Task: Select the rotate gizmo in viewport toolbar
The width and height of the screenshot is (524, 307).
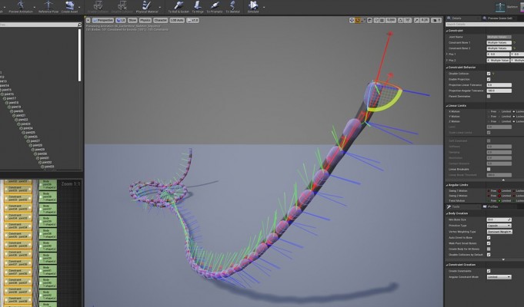Action: 358,20
